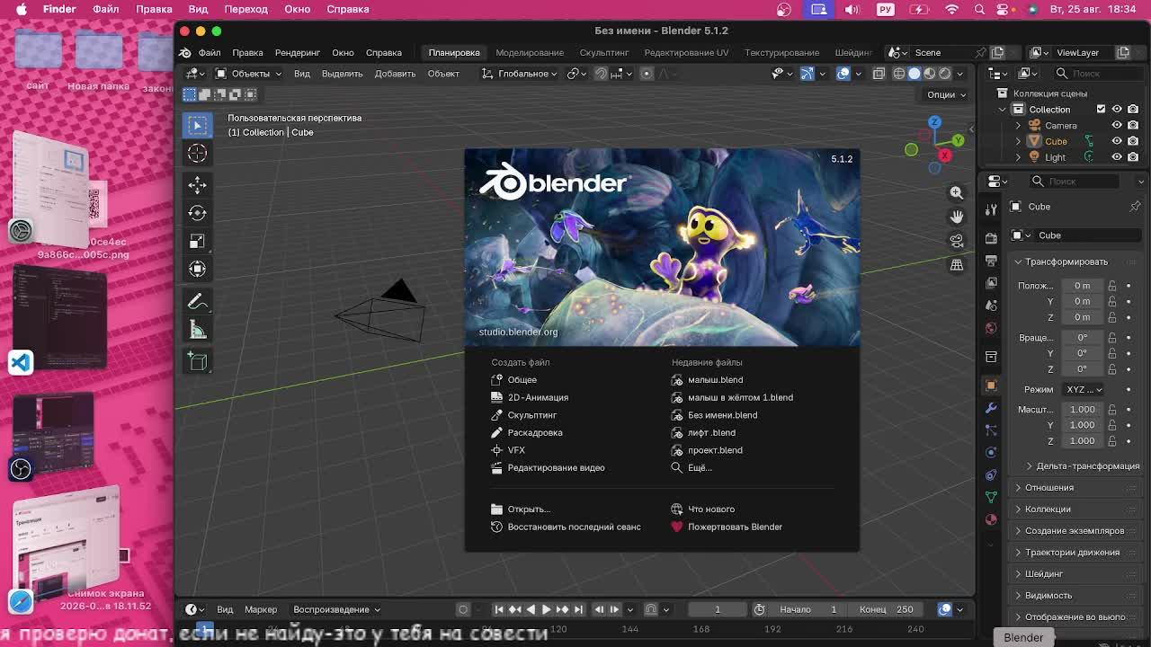Open the Output properties tab

tap(991, 261)
